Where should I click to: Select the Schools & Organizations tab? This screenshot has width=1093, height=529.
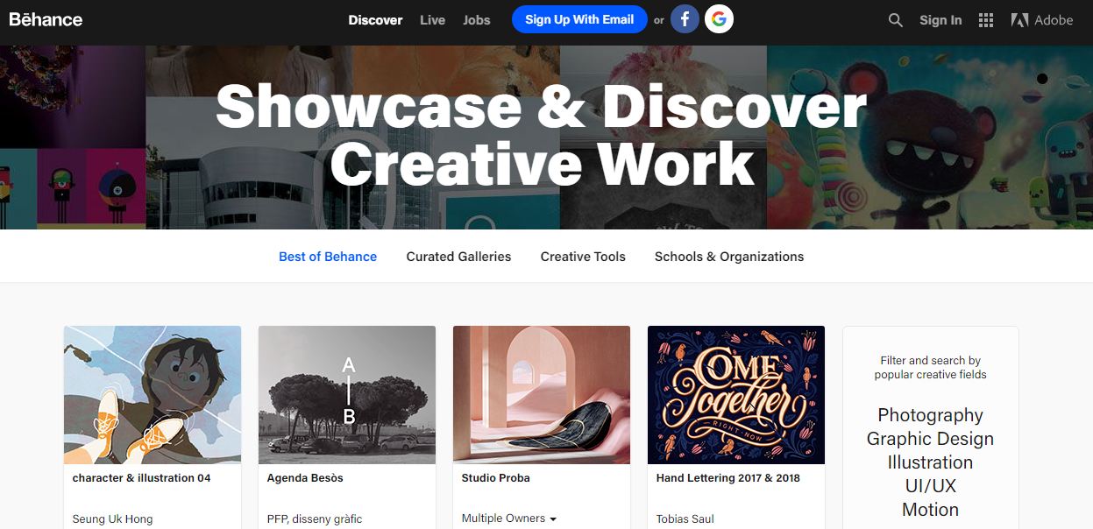pos(728,256)
